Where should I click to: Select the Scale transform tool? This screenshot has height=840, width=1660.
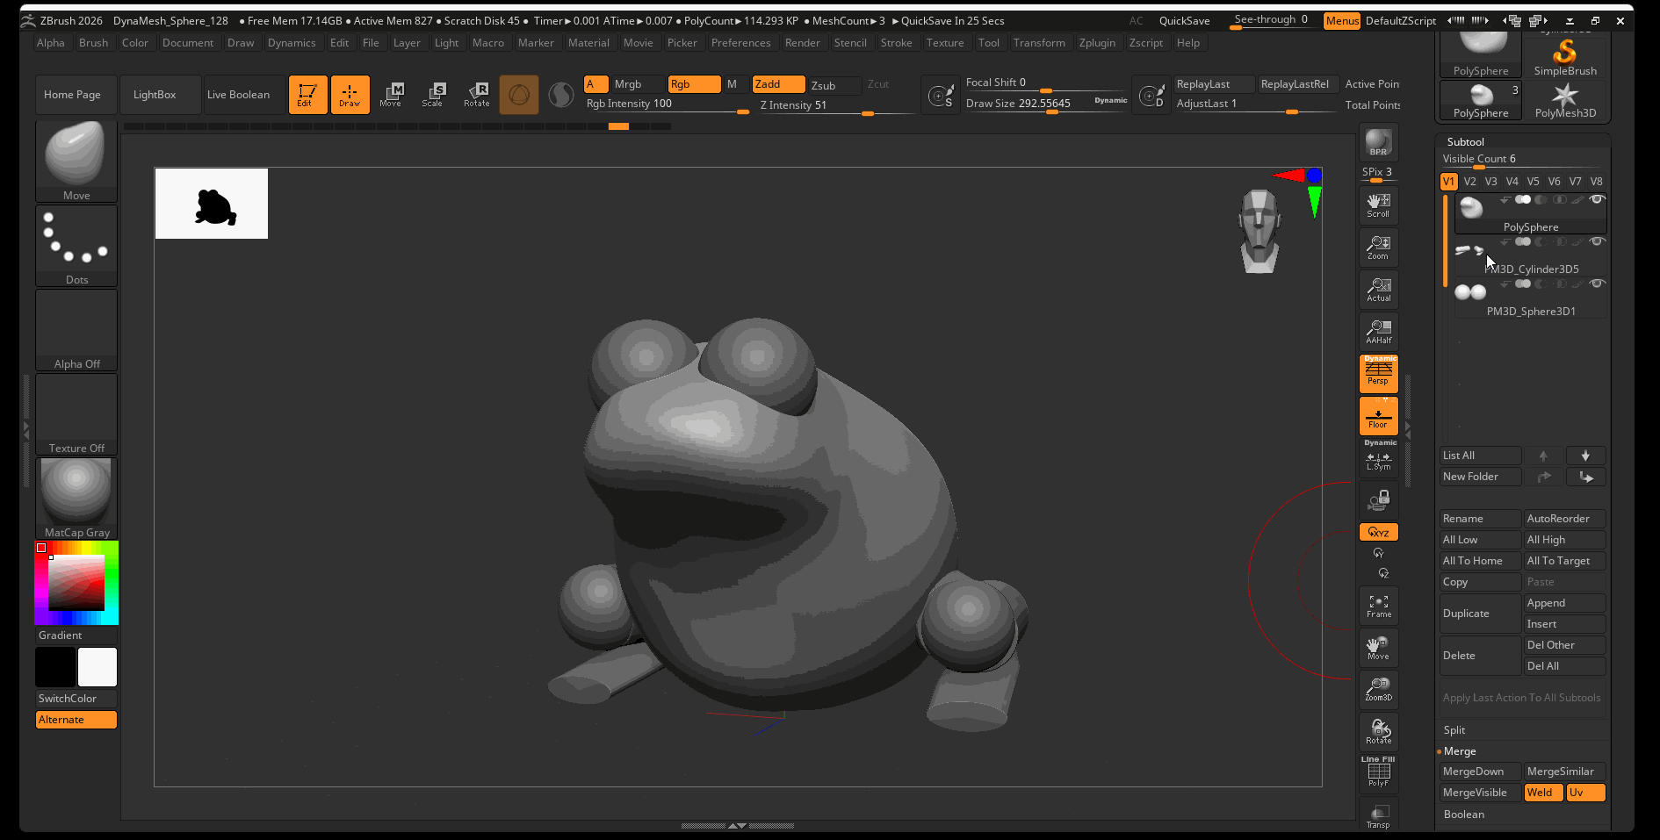click(433, 94)
